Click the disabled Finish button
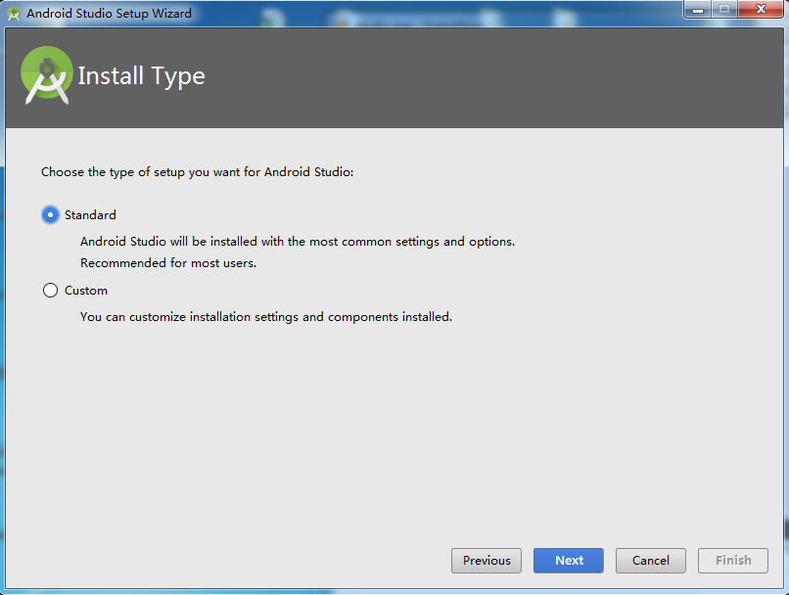 click(x=732, y=561)
